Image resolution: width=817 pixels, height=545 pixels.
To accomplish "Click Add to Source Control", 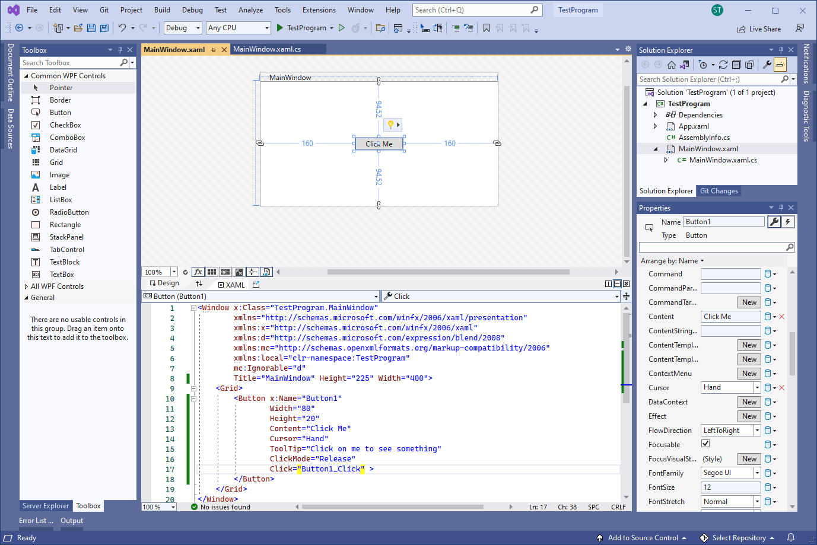I will 643,538.
